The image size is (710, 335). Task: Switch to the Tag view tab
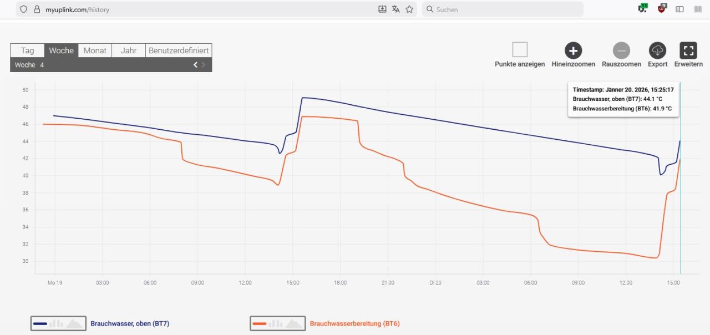click(27, 50)
